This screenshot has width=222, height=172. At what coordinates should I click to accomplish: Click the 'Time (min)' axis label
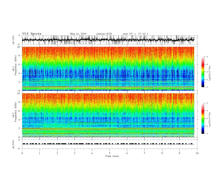click(x=112, y=156)
